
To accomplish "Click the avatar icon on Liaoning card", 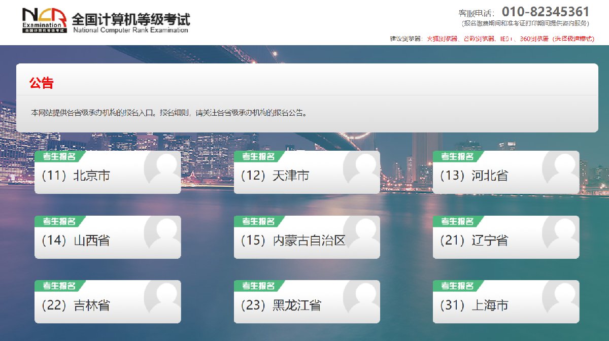I will point(560,233).
